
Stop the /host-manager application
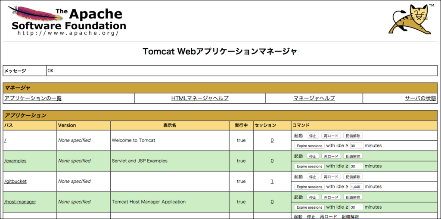pos(313,197)
